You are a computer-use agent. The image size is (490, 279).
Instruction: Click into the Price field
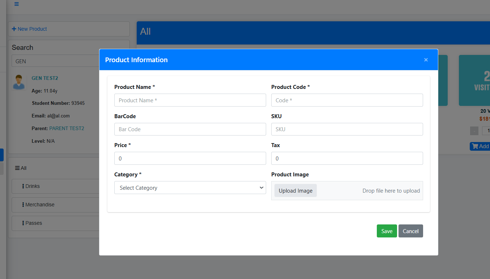[x=190, y=158]
